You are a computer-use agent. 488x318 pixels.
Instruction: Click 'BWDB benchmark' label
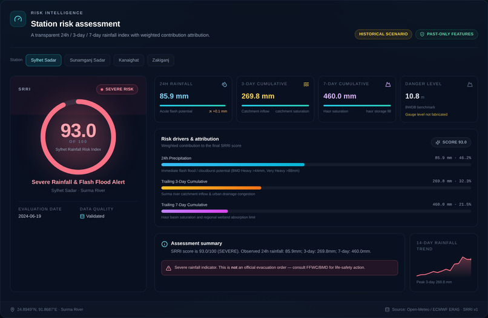[x=420, y=107]
